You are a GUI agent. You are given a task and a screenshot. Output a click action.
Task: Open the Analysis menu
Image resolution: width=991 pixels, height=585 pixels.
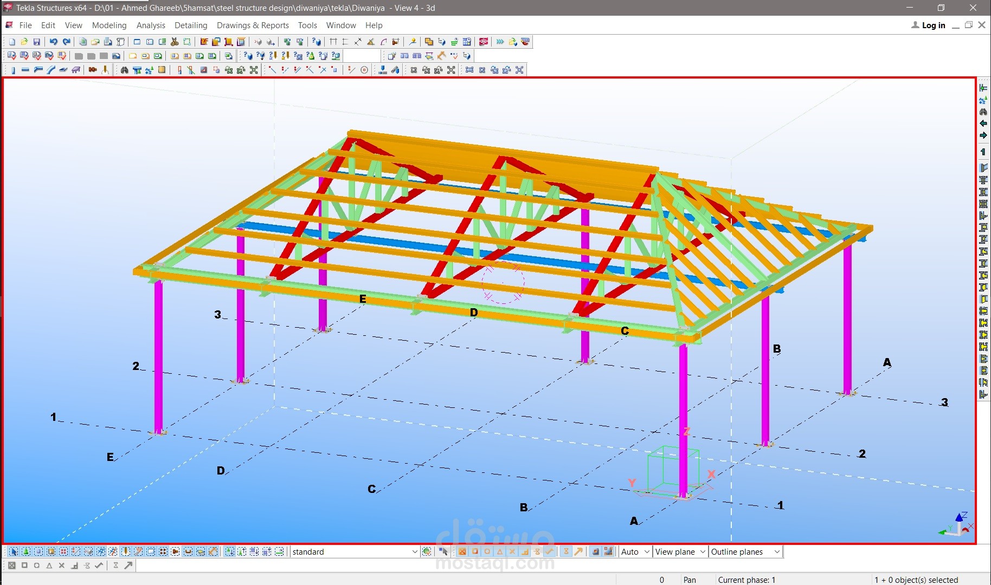pos(151,25)
